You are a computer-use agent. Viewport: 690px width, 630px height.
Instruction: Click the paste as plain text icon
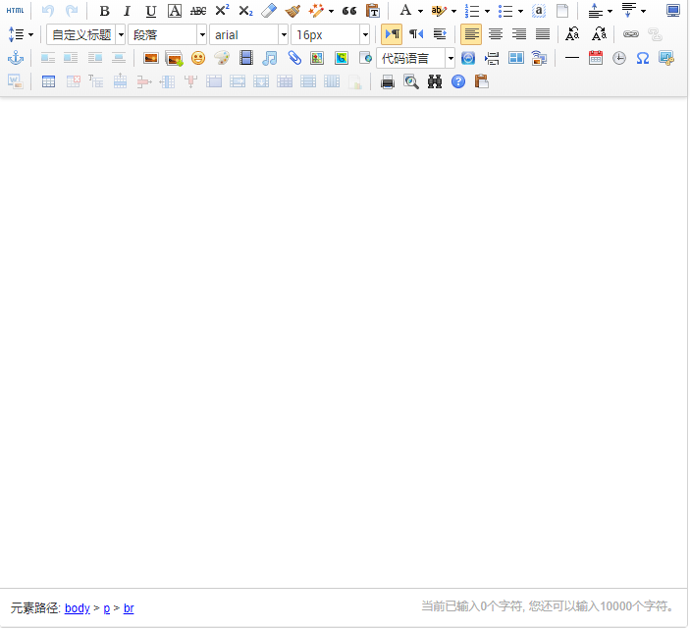[373, 11]
